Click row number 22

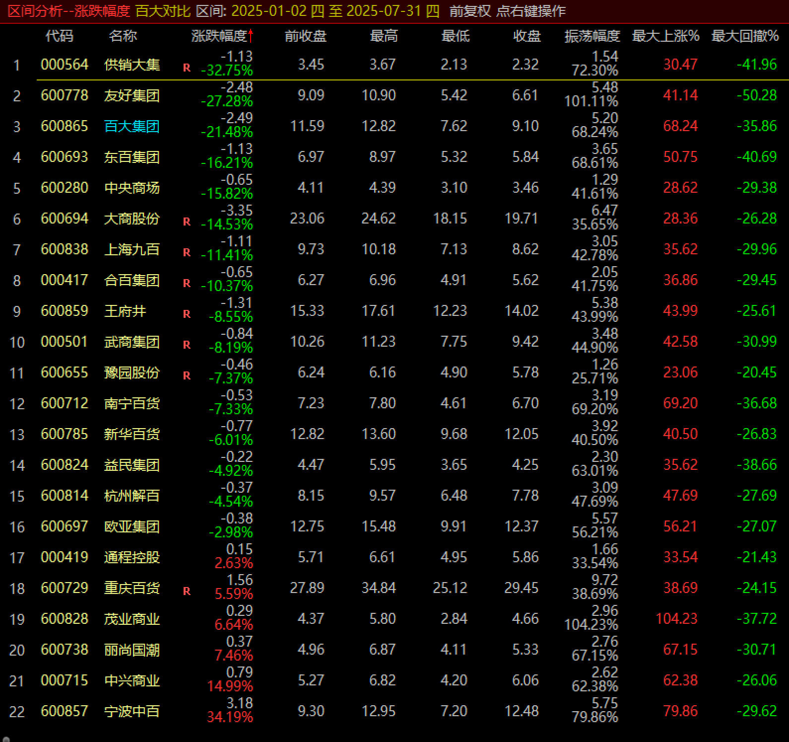[17, 712]
